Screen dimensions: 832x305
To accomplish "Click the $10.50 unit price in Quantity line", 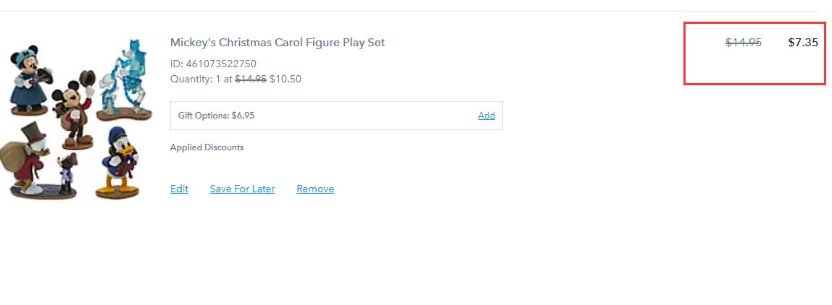I will coord(286,80).
